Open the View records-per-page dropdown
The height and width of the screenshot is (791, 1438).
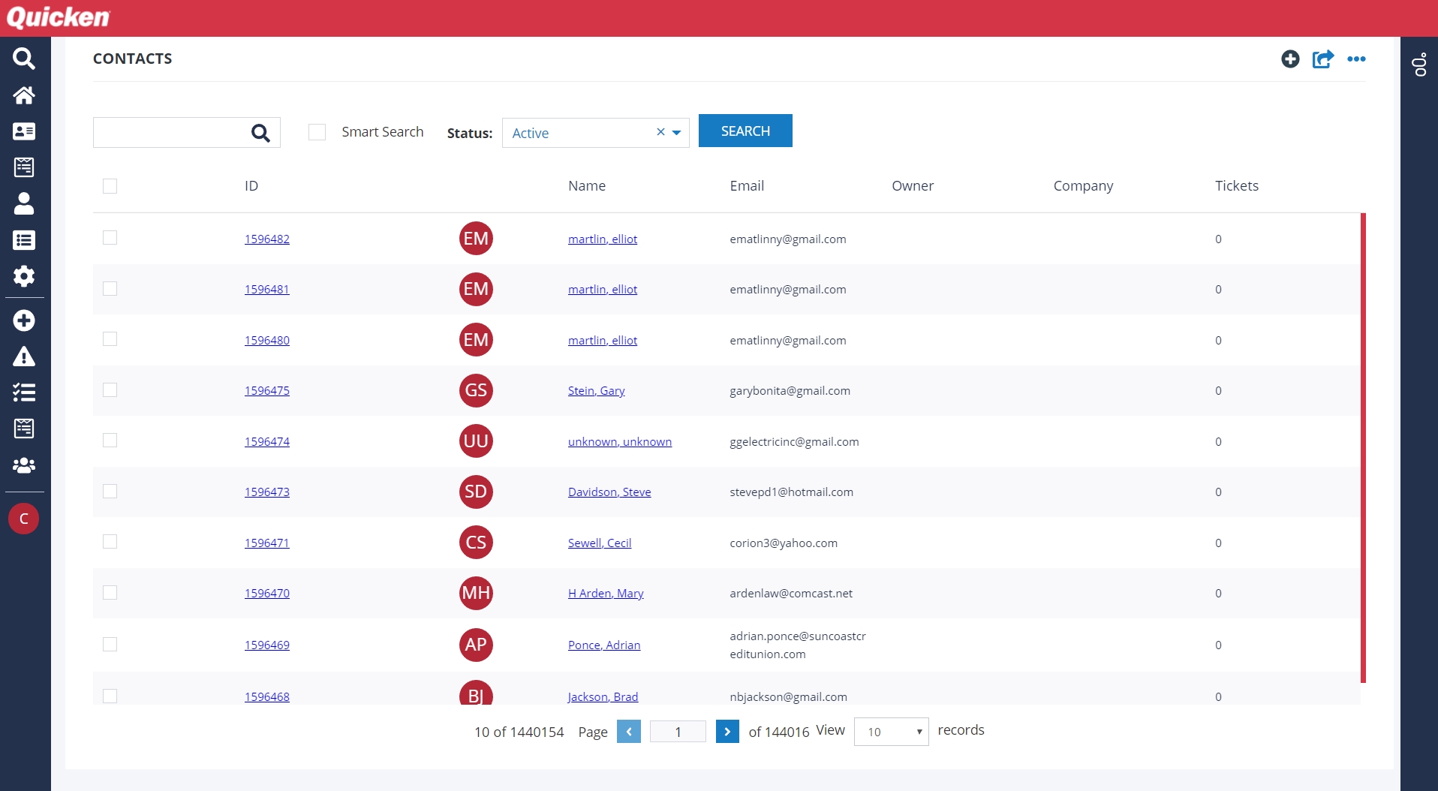point(891,732)
